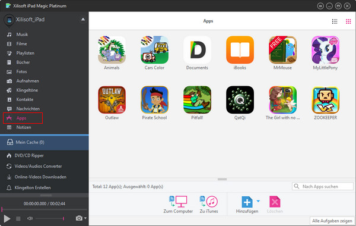Open Online-Videos Downloaden tool
The width and height of the screenshot is (356, 226).
pyautogui.click(x=40, y=177)
